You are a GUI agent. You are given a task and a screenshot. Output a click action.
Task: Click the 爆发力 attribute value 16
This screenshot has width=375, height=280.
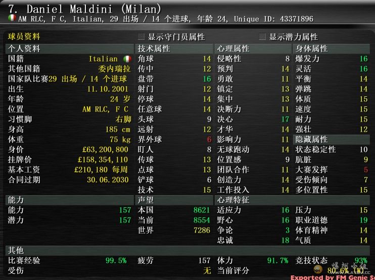pyautogui.click(x=363, y=59)
